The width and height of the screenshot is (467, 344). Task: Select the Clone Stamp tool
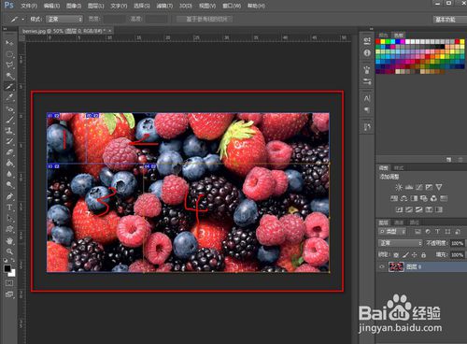[x=9, y=131]
